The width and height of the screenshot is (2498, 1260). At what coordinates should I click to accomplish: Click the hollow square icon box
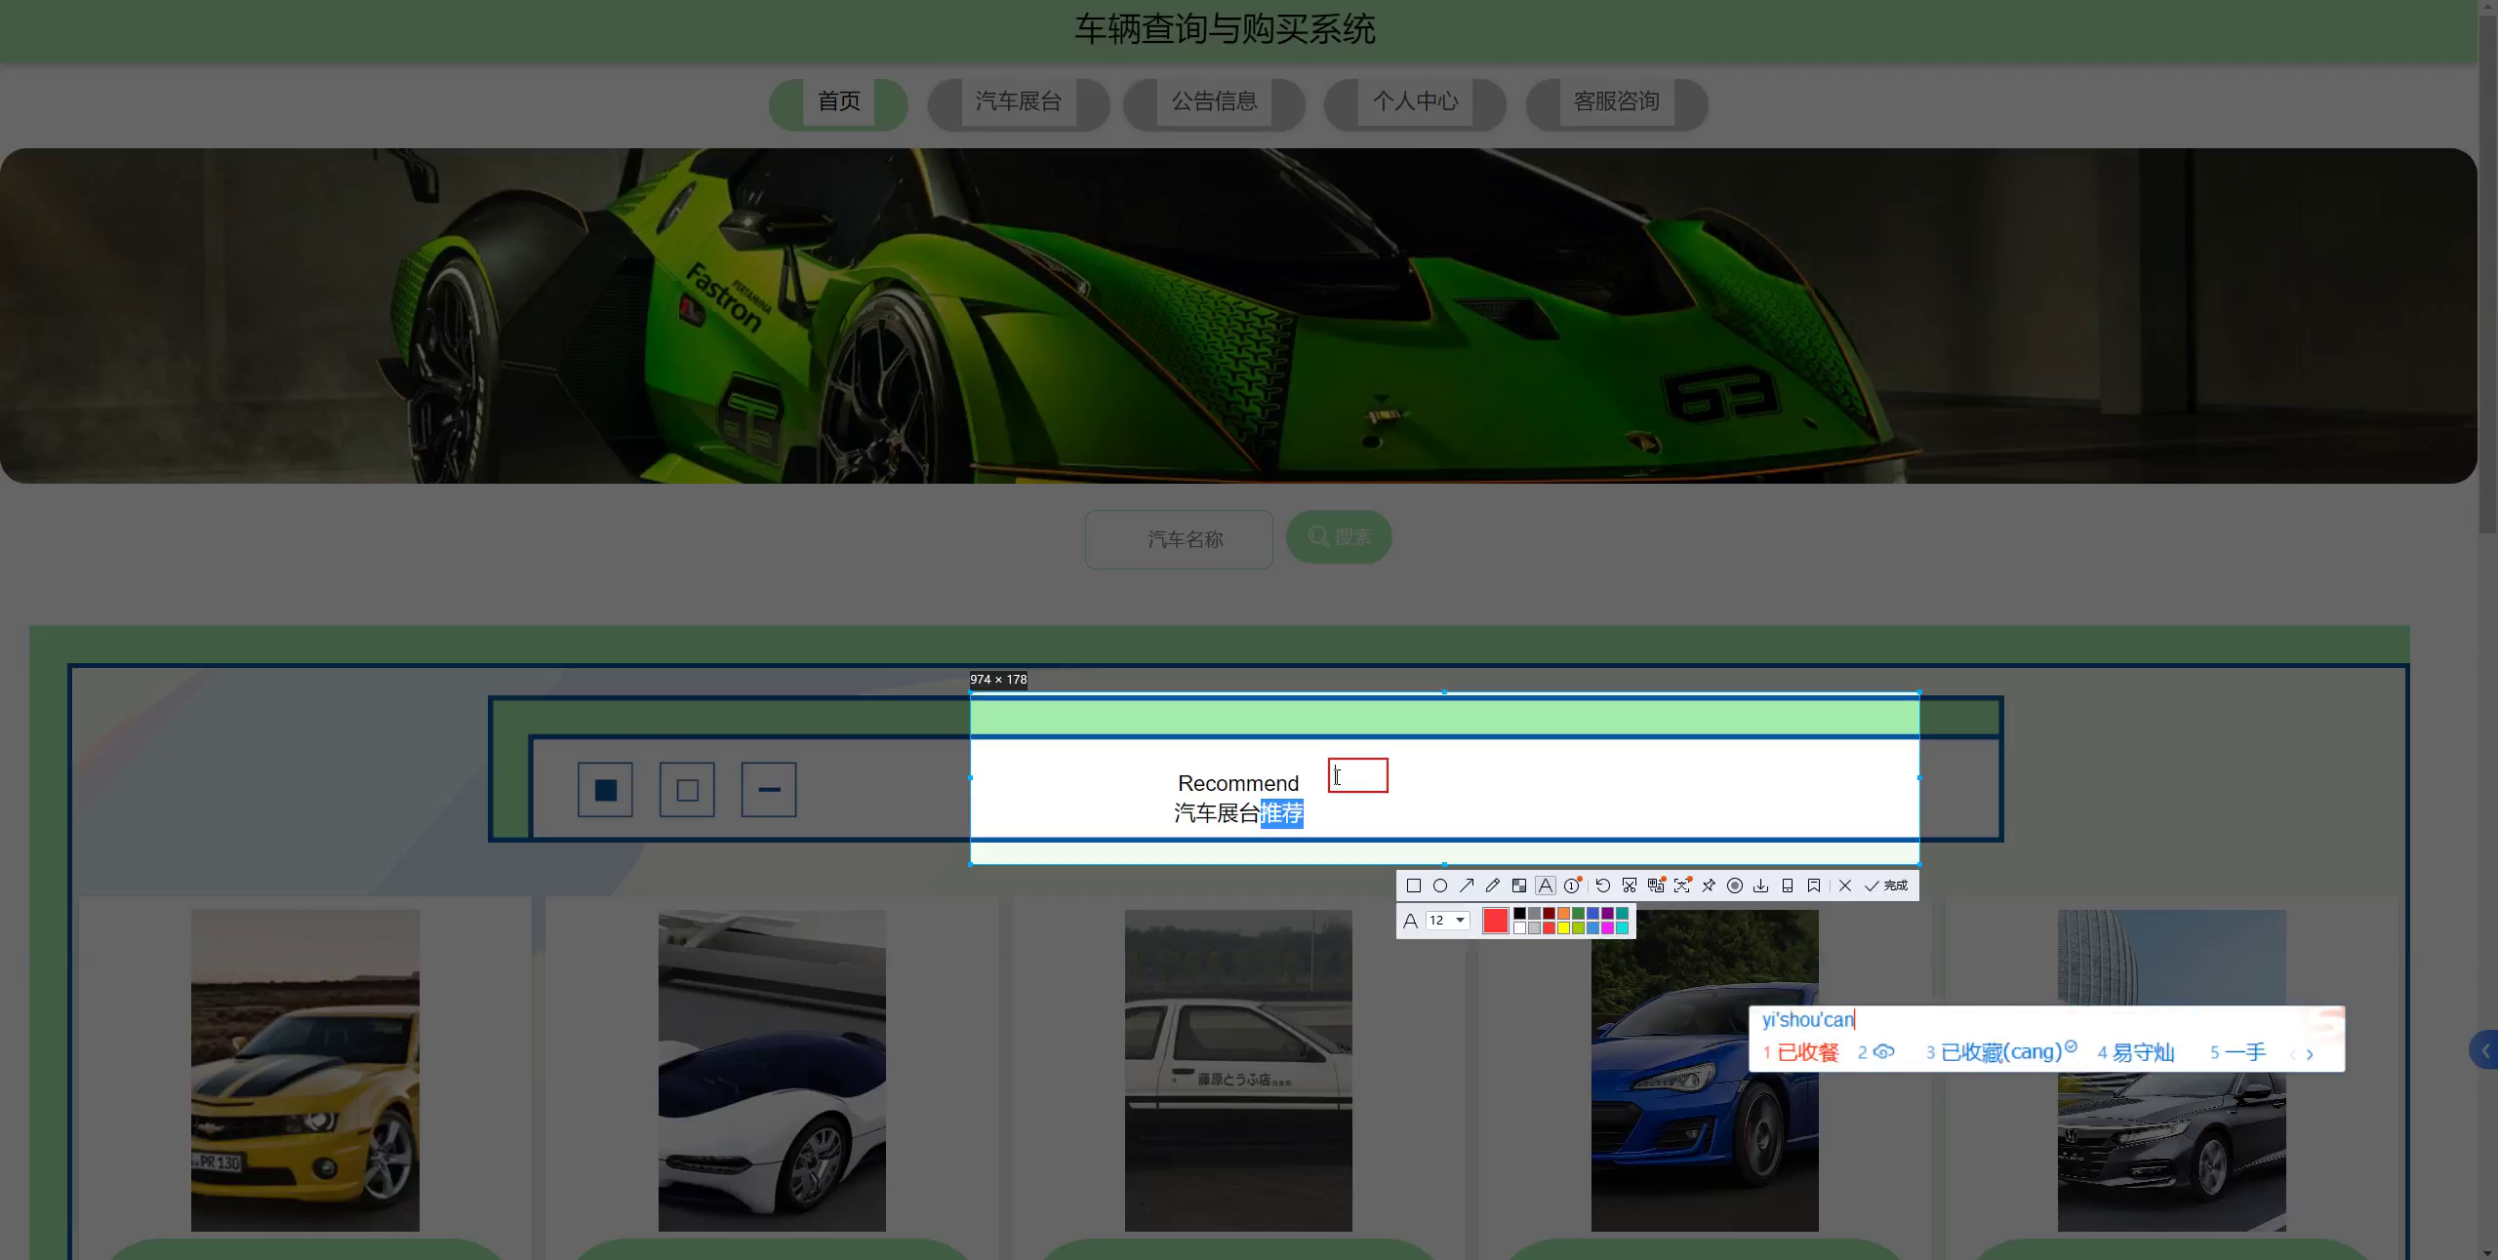687,790
